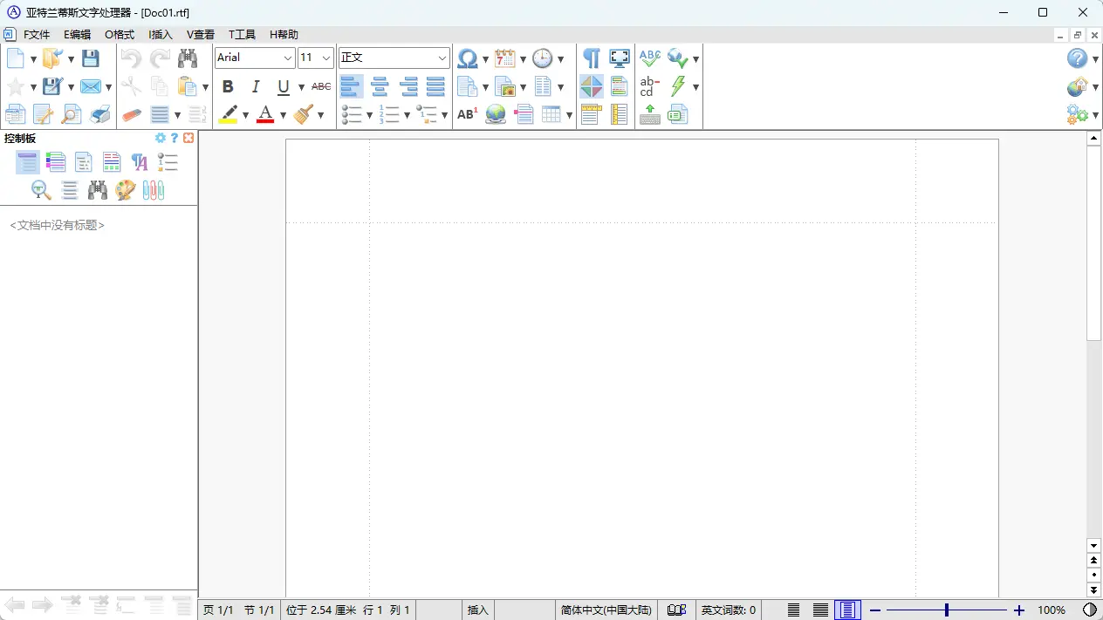The image size is (1103, 620).
Task: Open the H帮助 menu
Action: coord(284,35)
